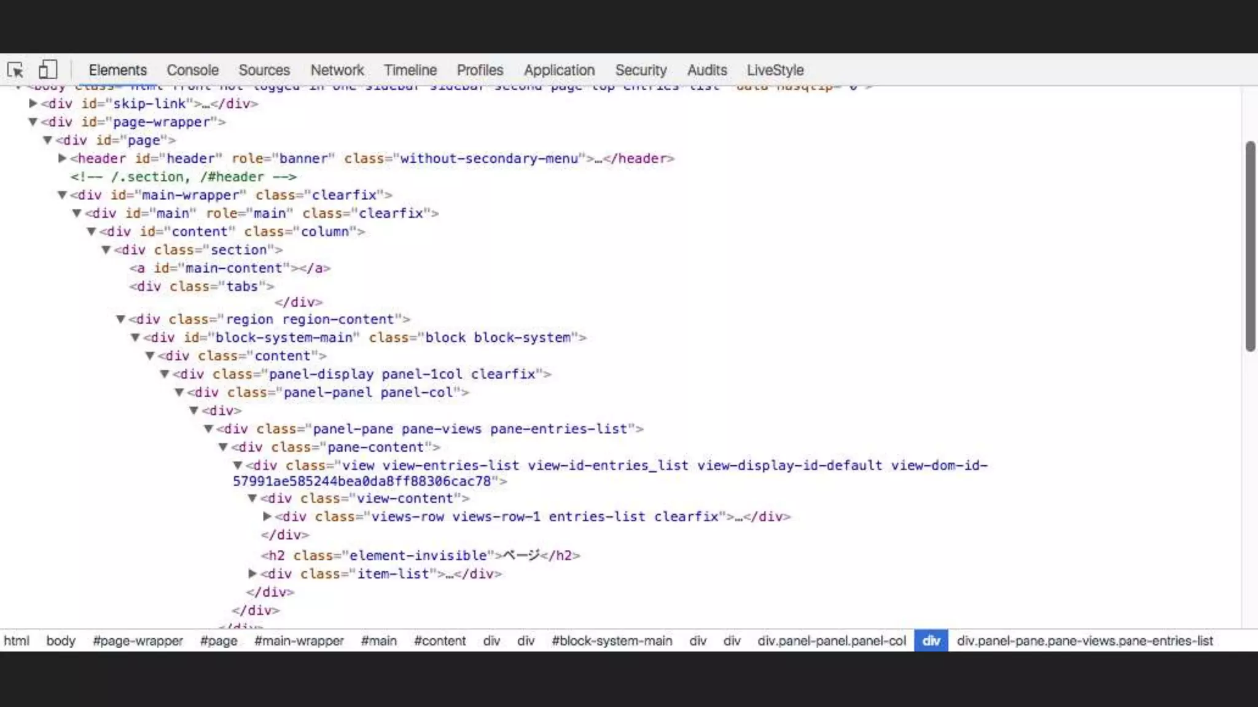Open the Network tab
Screen dimensions: 1258x707
coord(337,70)
